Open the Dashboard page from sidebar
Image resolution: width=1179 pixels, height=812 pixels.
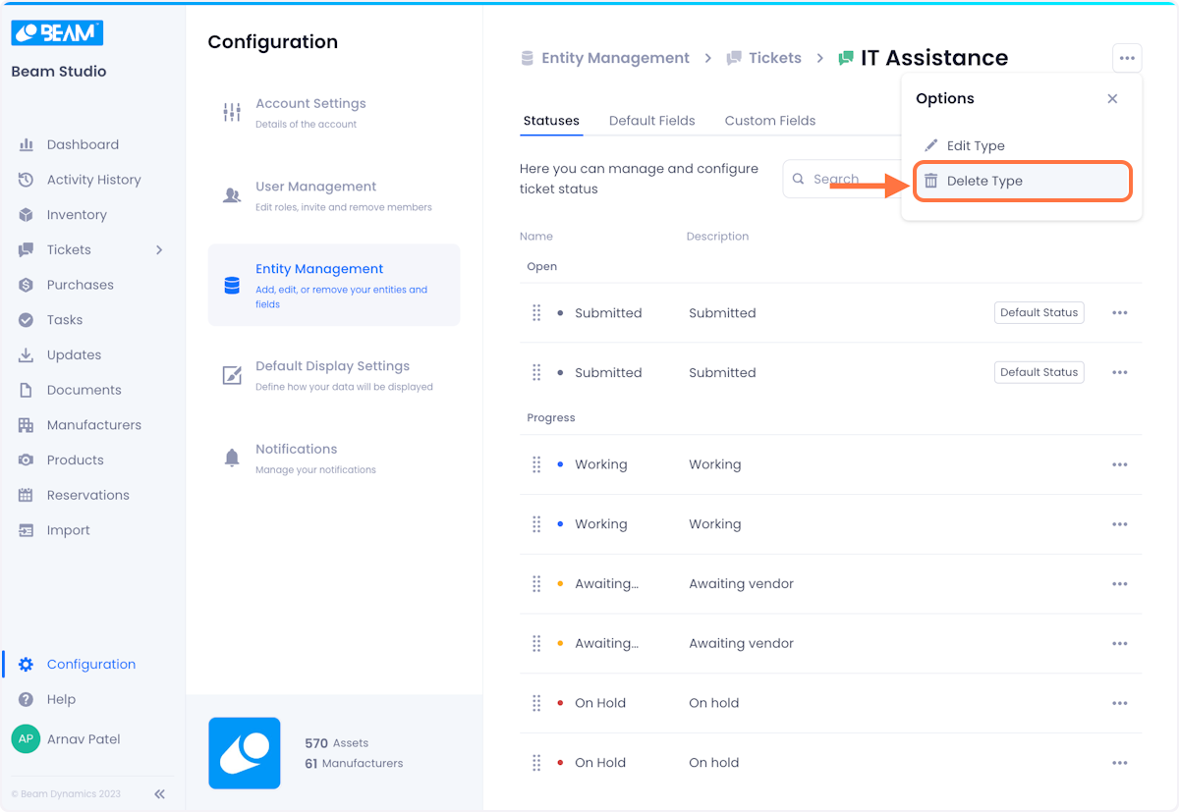83,144
